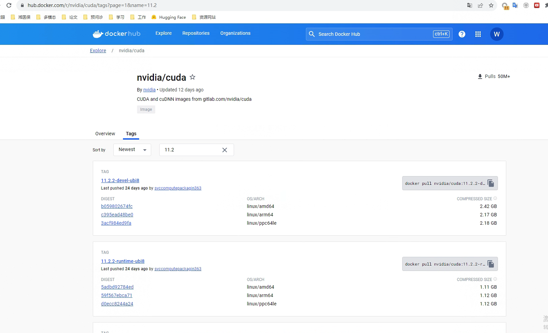Viewport: 548px width, 333px height.
Task: Click the blue translate extension icon
Action: point(515,5)
